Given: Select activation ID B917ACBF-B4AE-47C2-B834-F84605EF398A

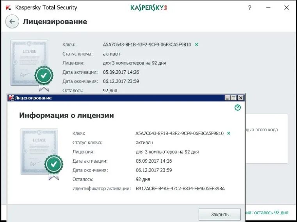Looking at the screenshot, I should coord(180,189).
